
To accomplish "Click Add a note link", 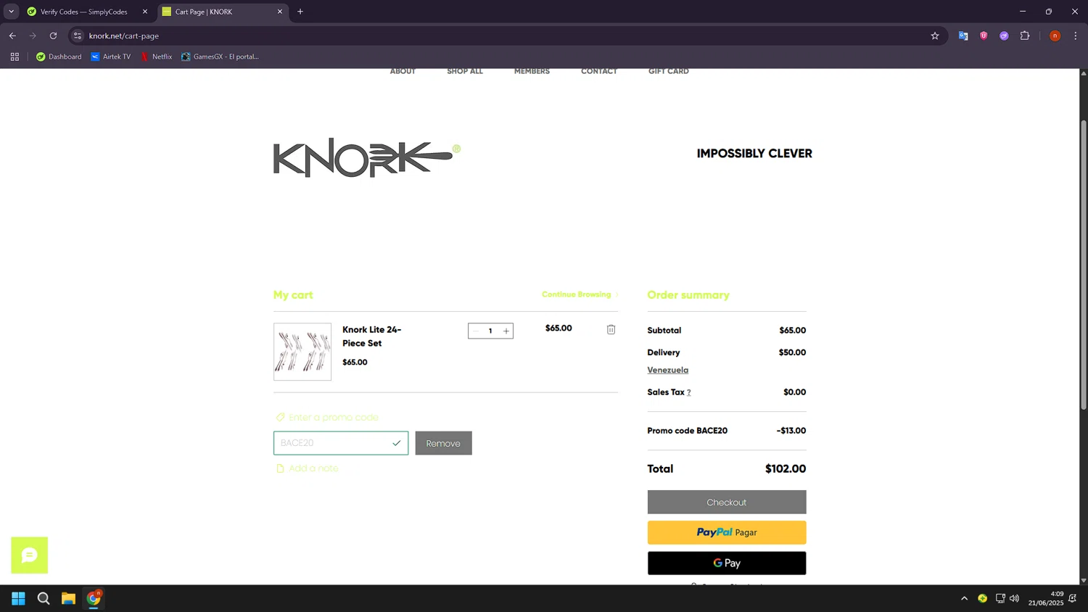I will (313, 468).
